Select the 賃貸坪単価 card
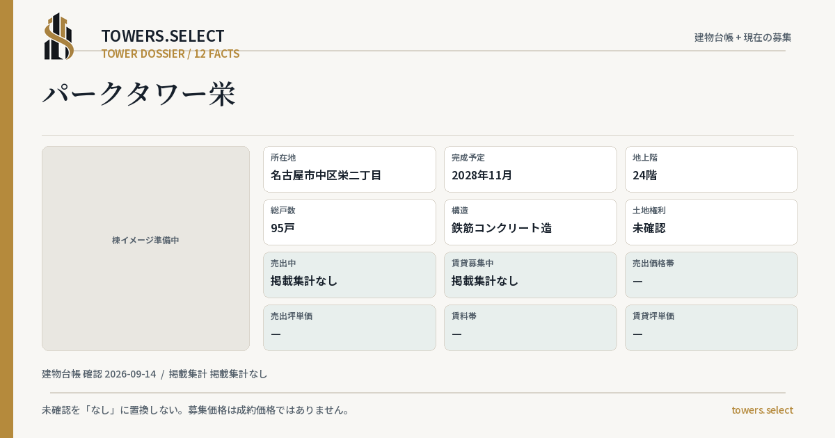The height and width of the screenshot is (438, 835). (x=711, y=327)
